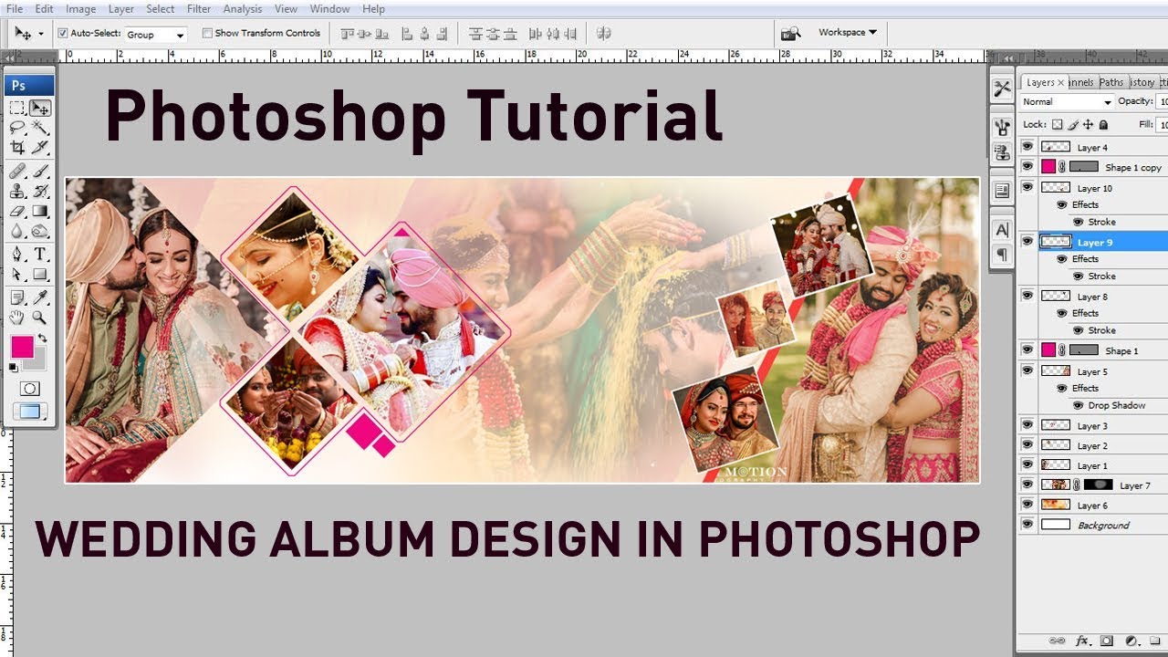Select the Clone Stamp tool
This screenshot has width=1168, height=657.
(x=17, y=191)
